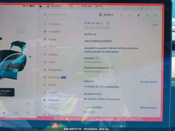Open the three dots app launcher
The width and height of the screenshot is (175, 131).
tap(65, 126)
